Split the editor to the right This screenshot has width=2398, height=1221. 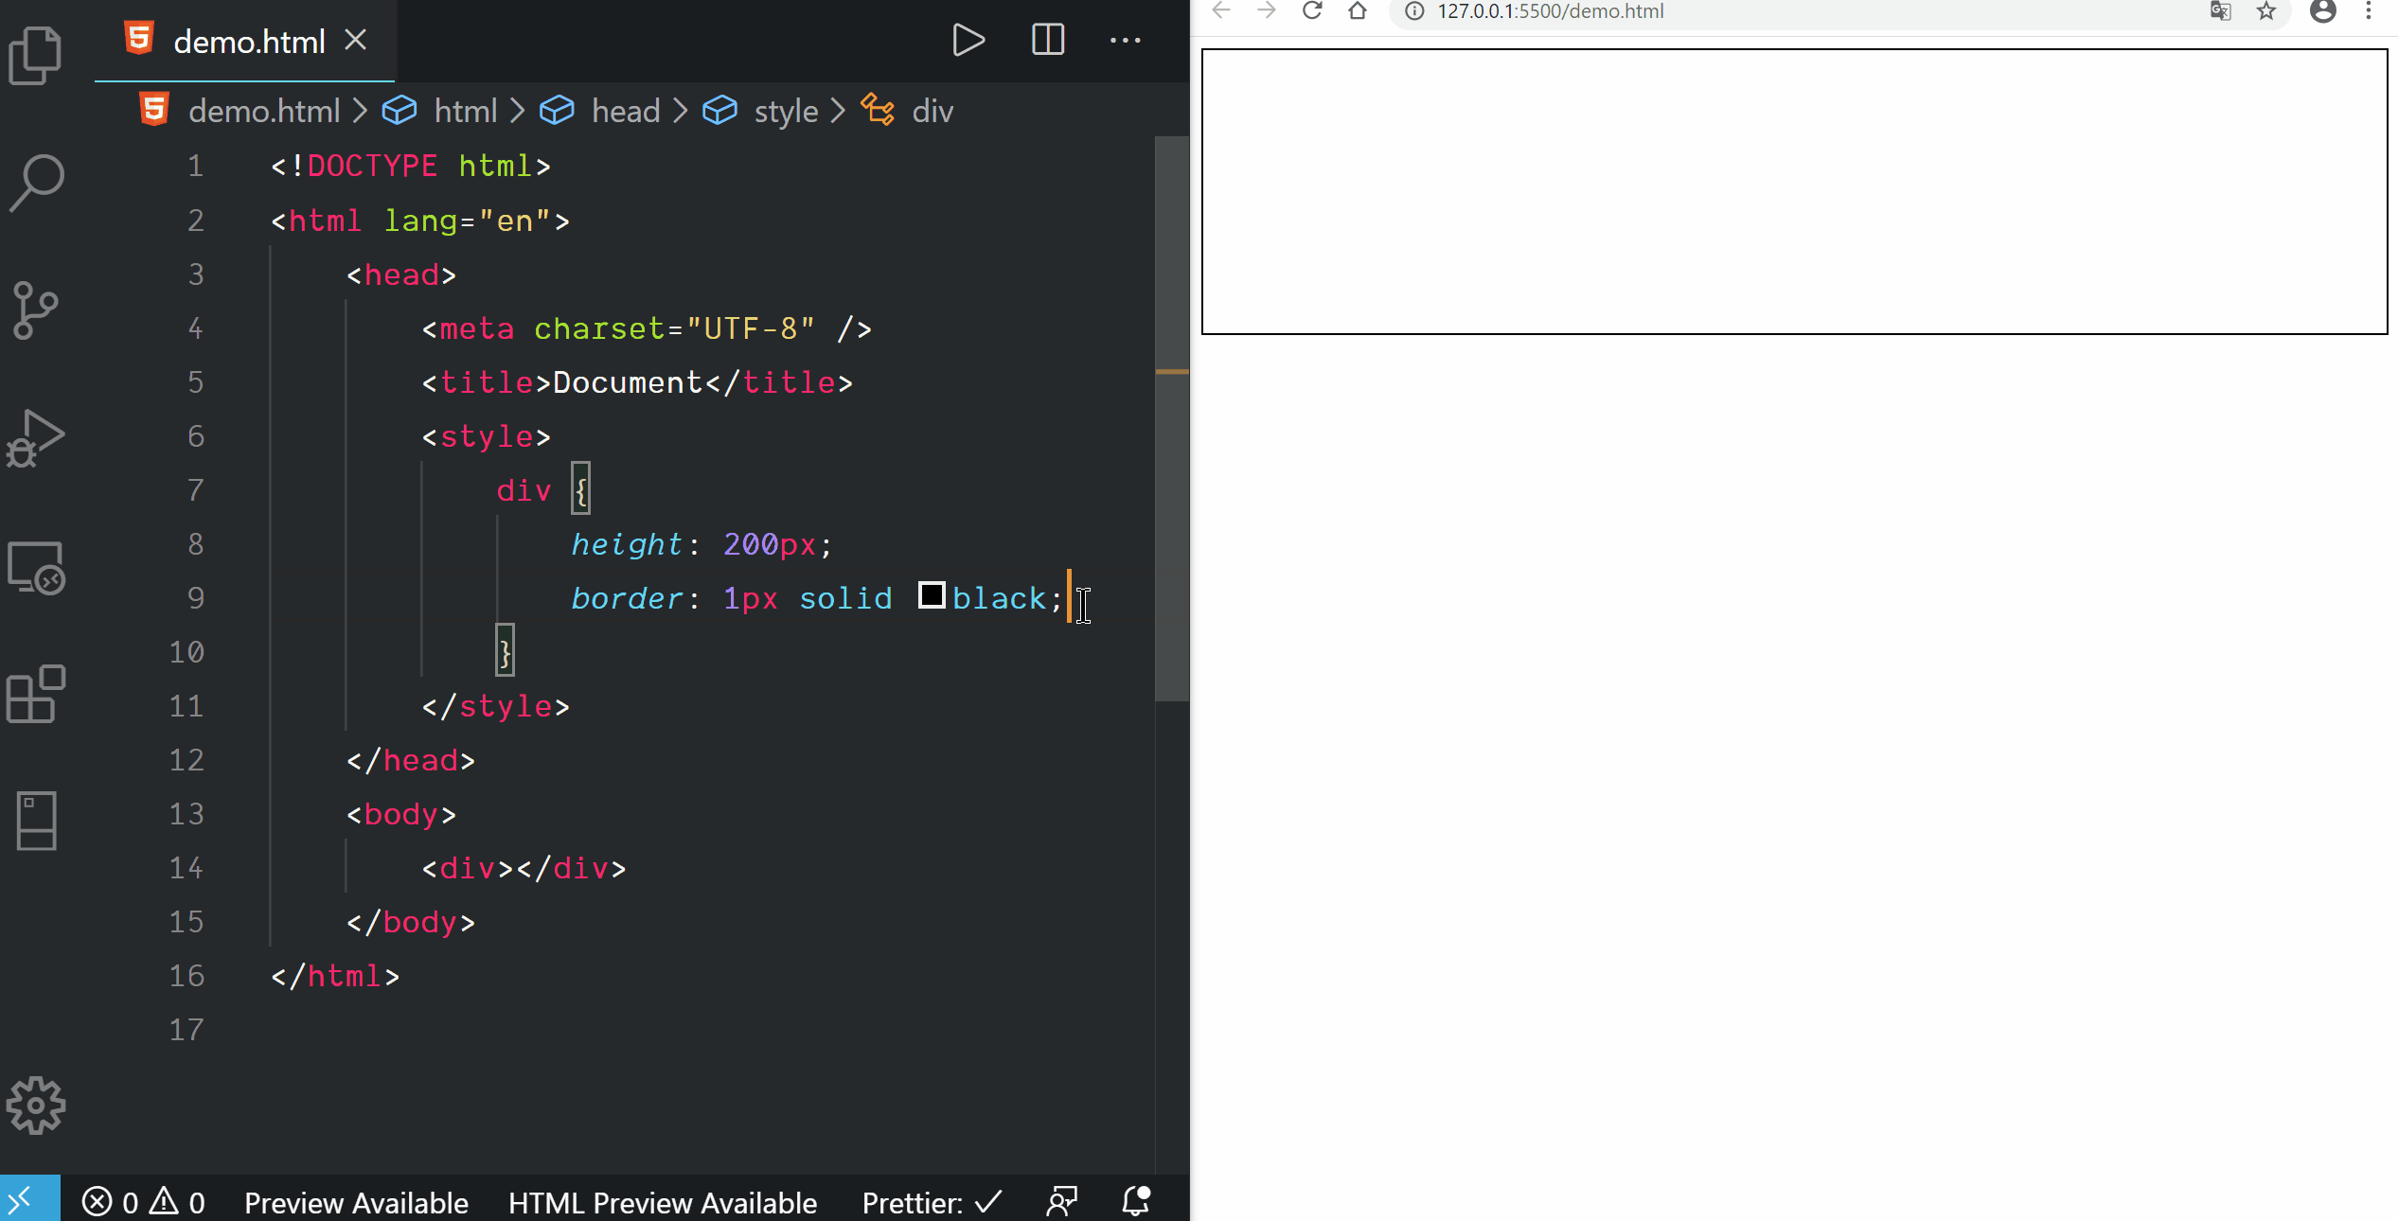click(1047, 41)
